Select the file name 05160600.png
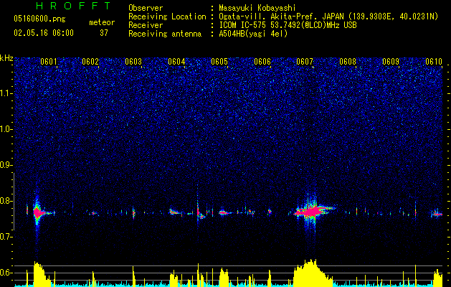 coord(39,19)
